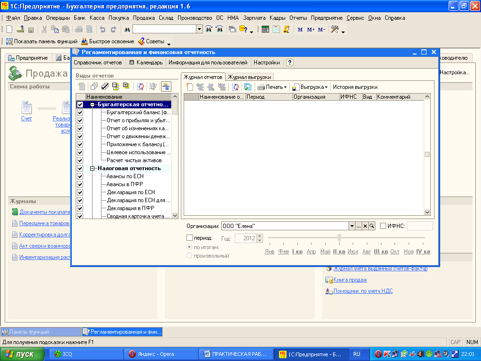This screenshot has height=361, width=481.
Task: Open dropdown arrow next to settings tools icon
Action: click(x=343, y=31)
